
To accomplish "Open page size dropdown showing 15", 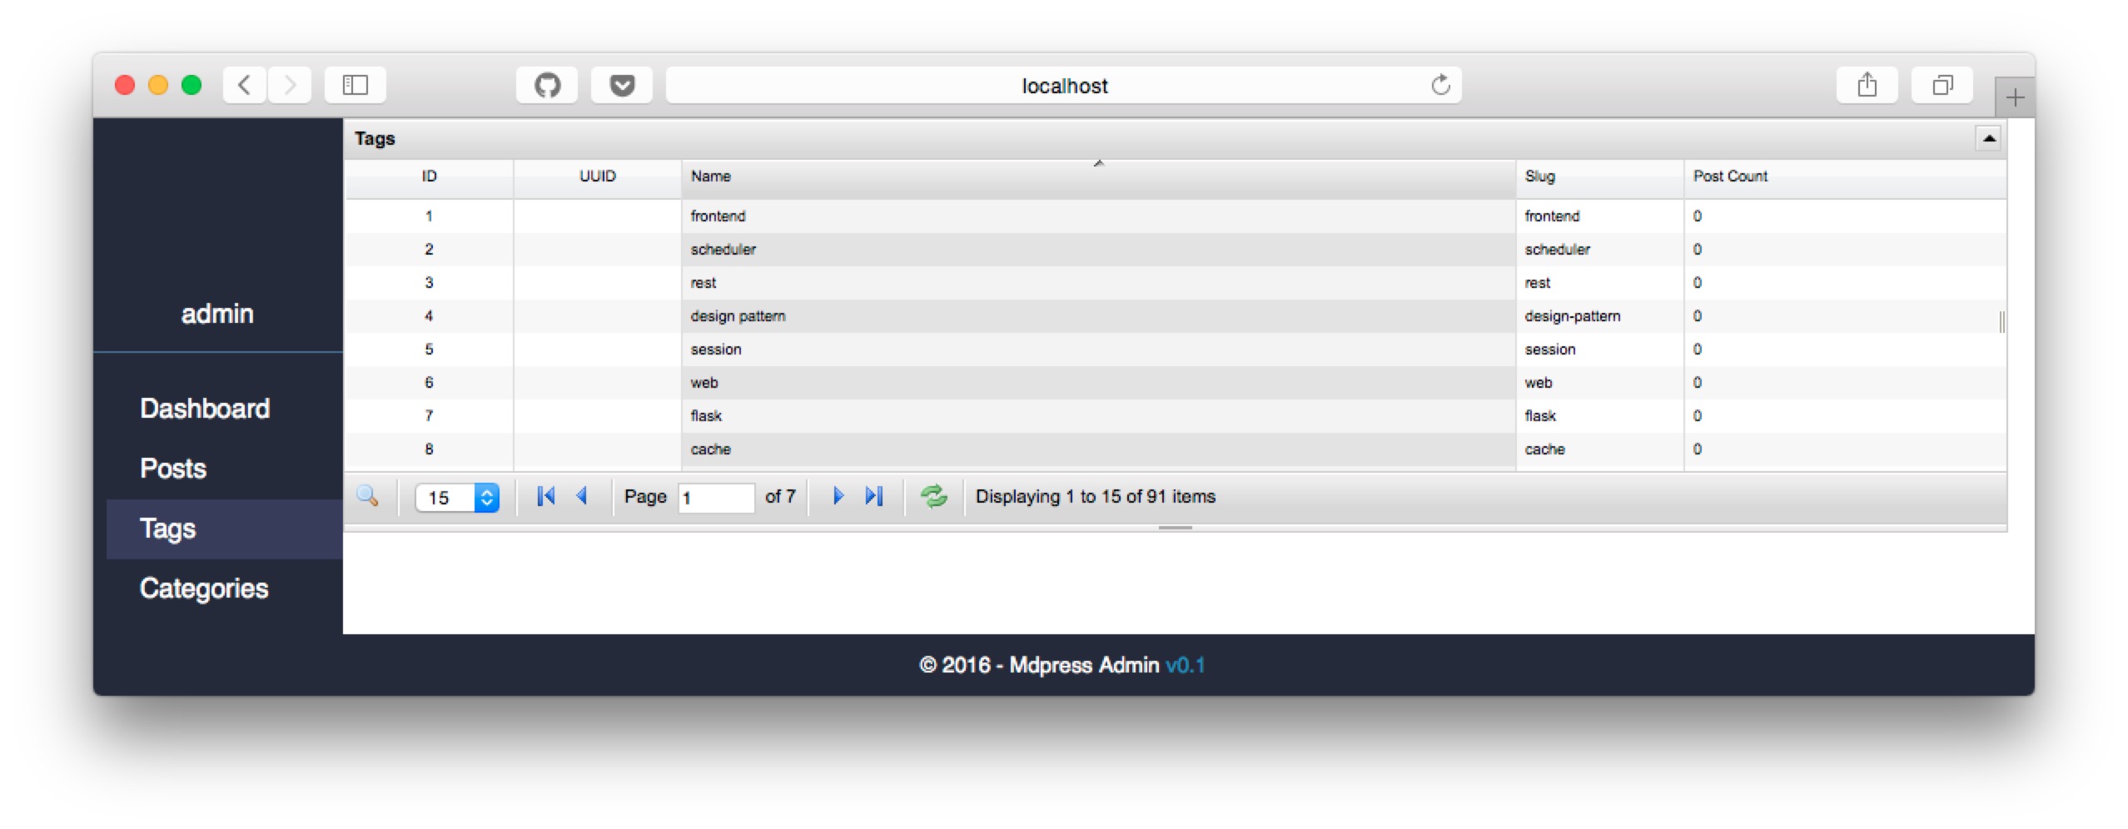I will [457, 498].
